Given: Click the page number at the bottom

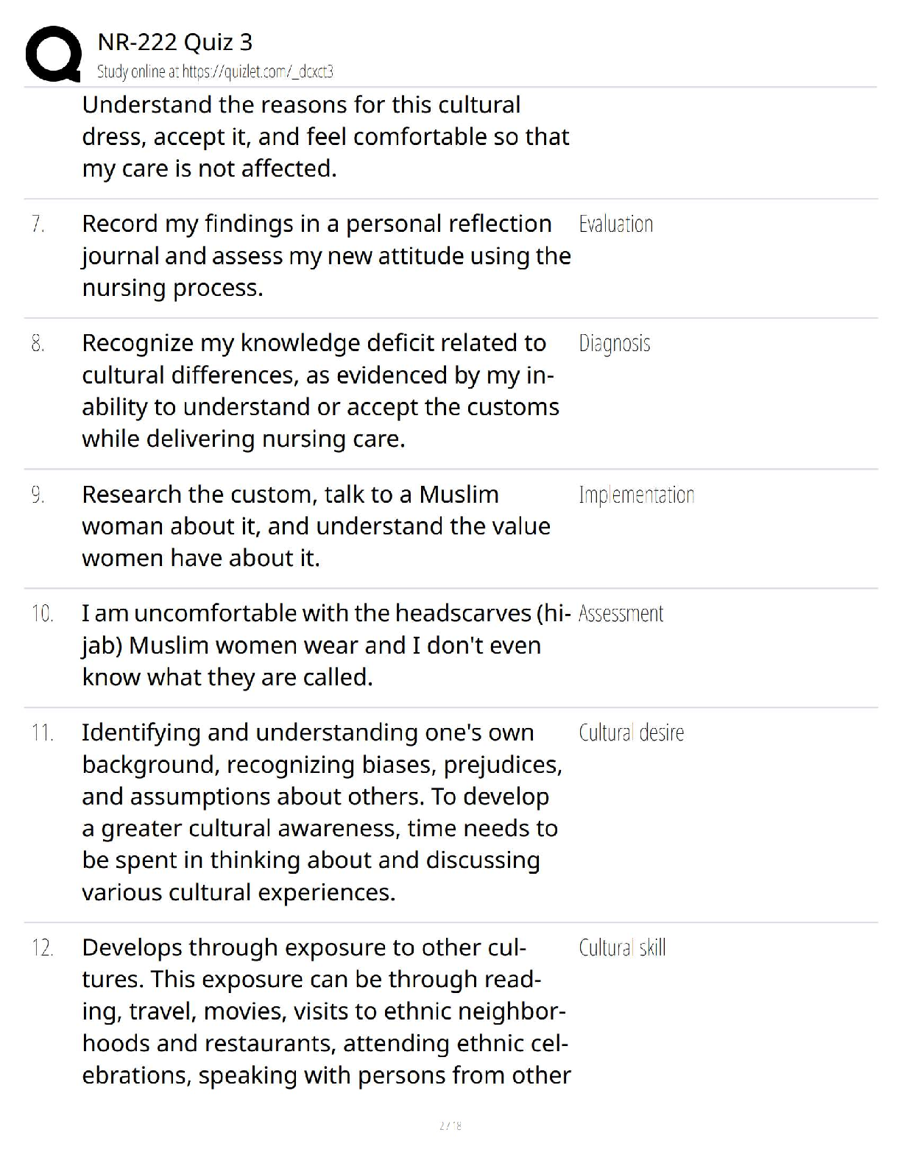Looking at the screenshot, I should 451,1125.
